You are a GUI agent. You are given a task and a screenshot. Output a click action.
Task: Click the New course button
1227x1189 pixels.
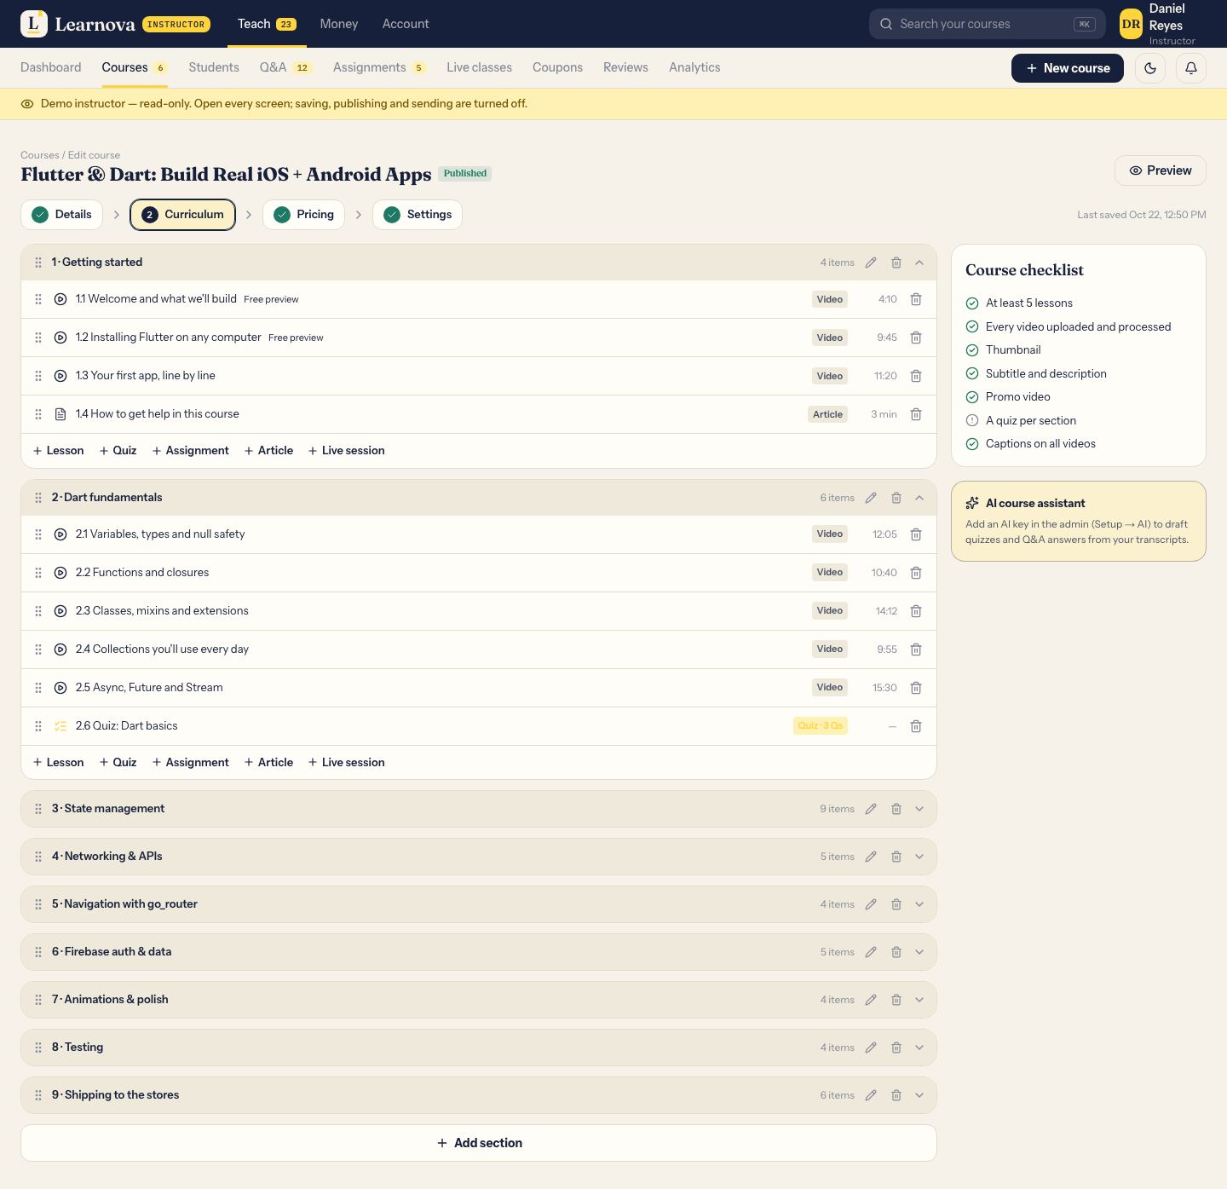1068,68
